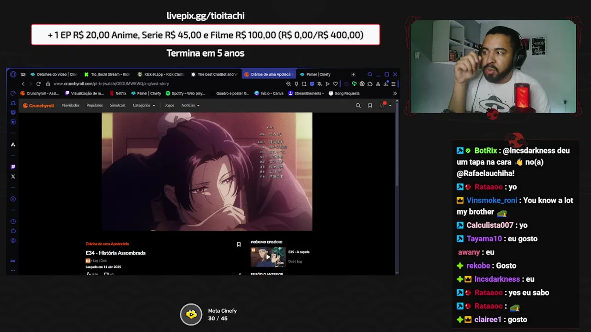
Task: Click the Crunchyroll search magnifier icon
Action: (x=358, y=106)
